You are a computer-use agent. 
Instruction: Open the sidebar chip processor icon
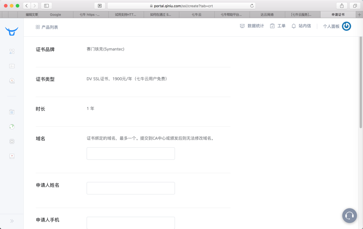[12, 141]
